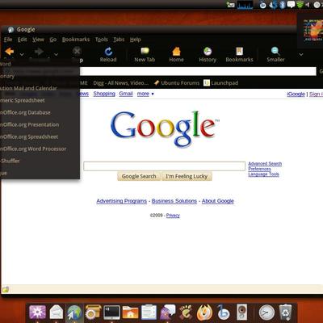Click I'm Feeling Lucky button

[x=187, y=176]
